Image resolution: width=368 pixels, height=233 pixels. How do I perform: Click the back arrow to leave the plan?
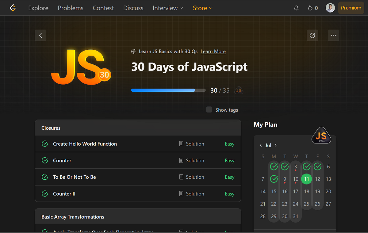[x=40, y=35]
